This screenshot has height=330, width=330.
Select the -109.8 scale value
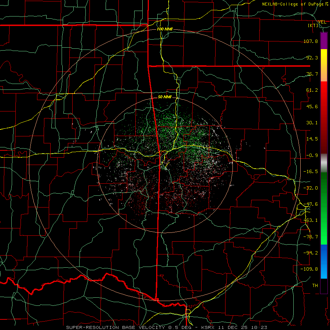coord(309,269)
